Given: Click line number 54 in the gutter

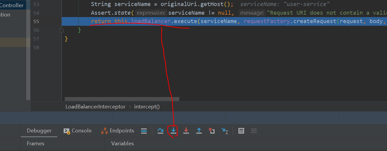Looking at the screenshot, I should [x=36, y=13].
